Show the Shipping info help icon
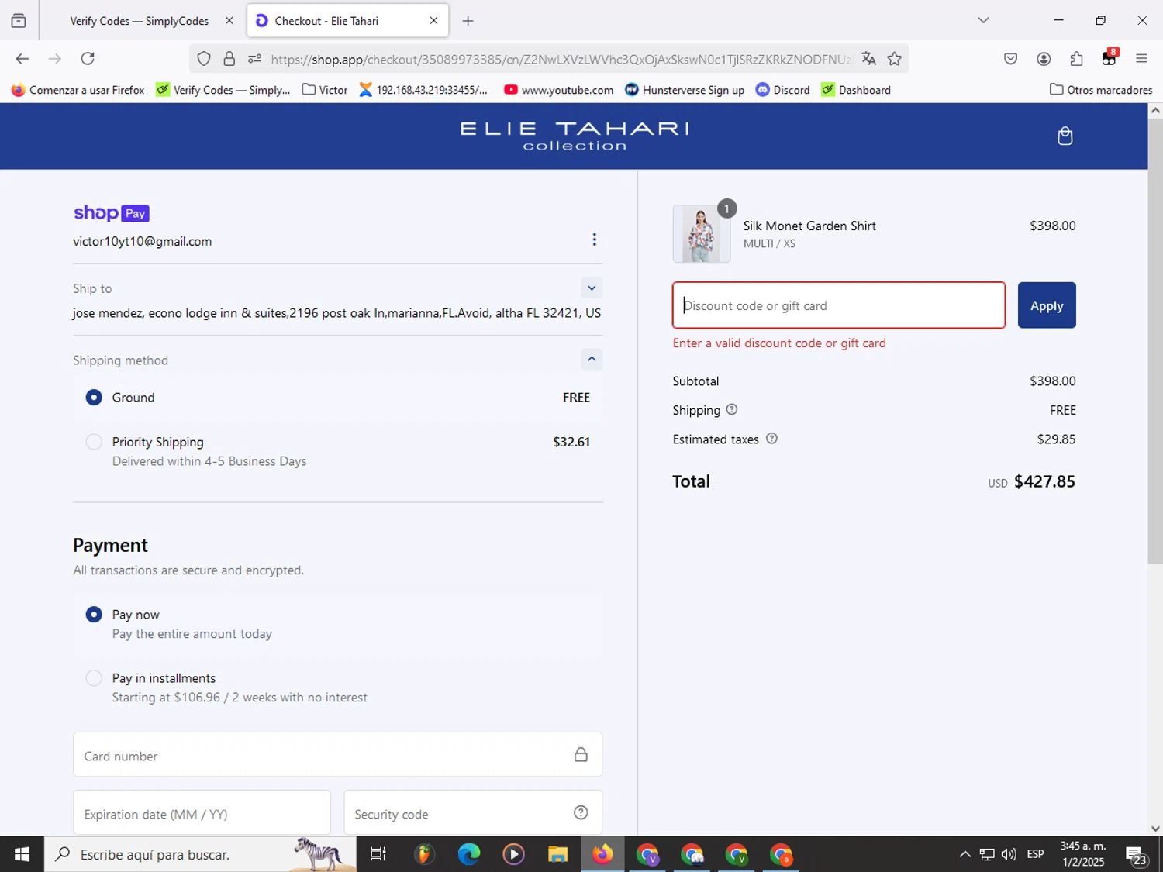1163x872 pixels. point(731,409)
